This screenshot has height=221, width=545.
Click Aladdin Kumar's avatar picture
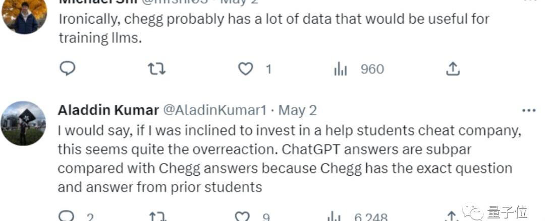pos(23,123)
